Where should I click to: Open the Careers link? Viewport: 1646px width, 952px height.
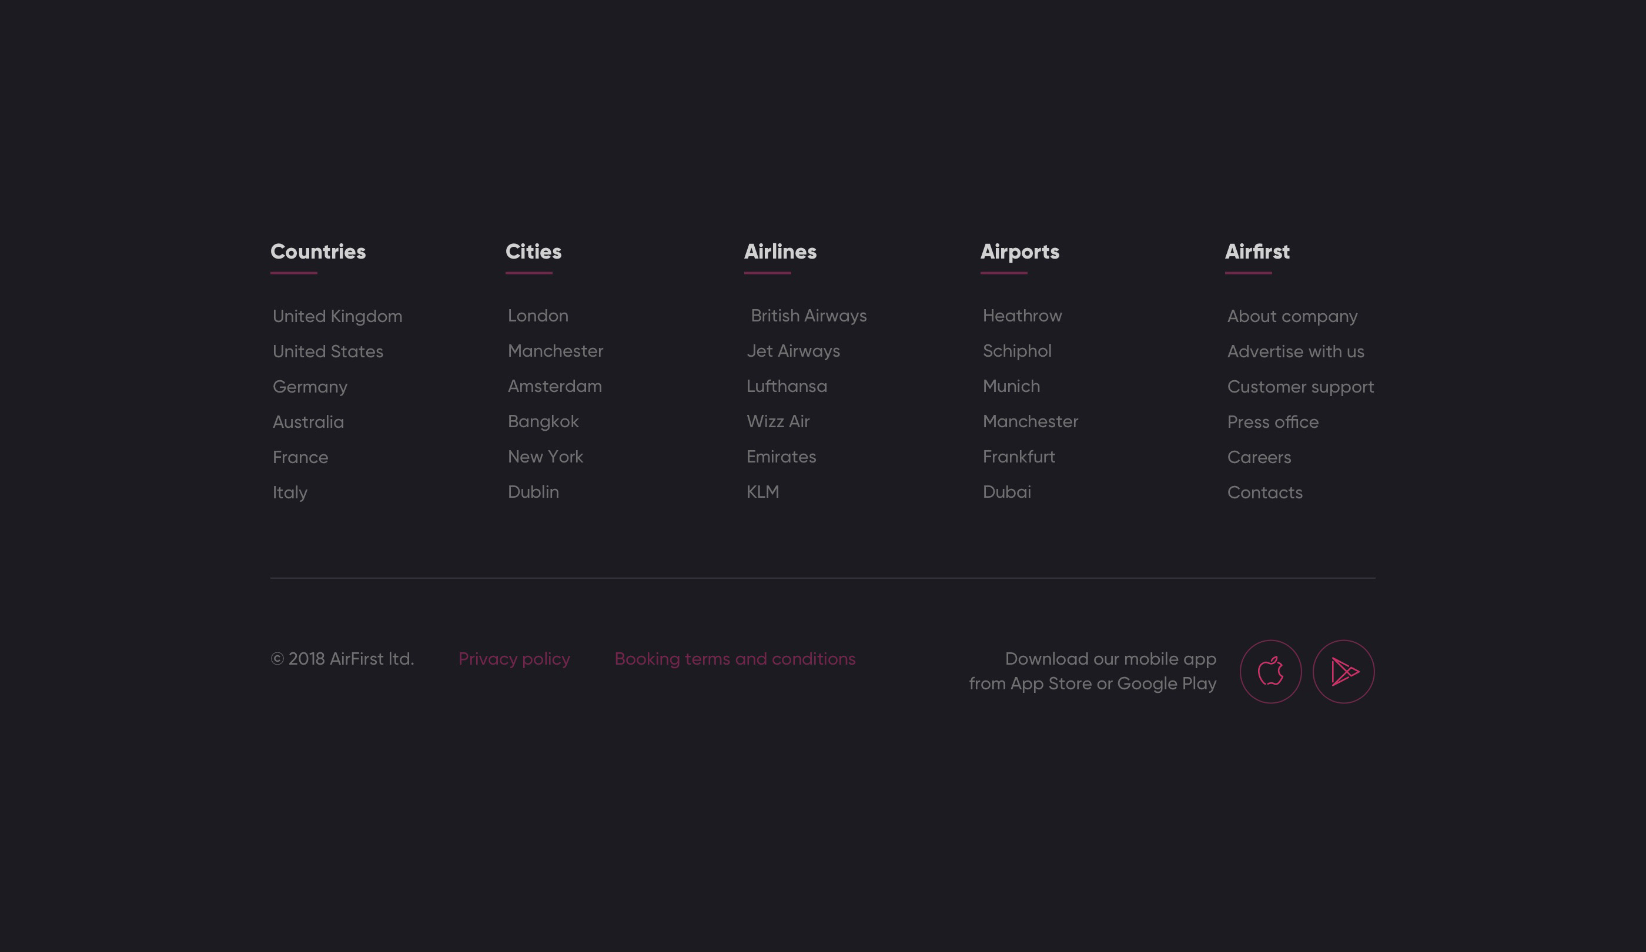pos(1259,457)
